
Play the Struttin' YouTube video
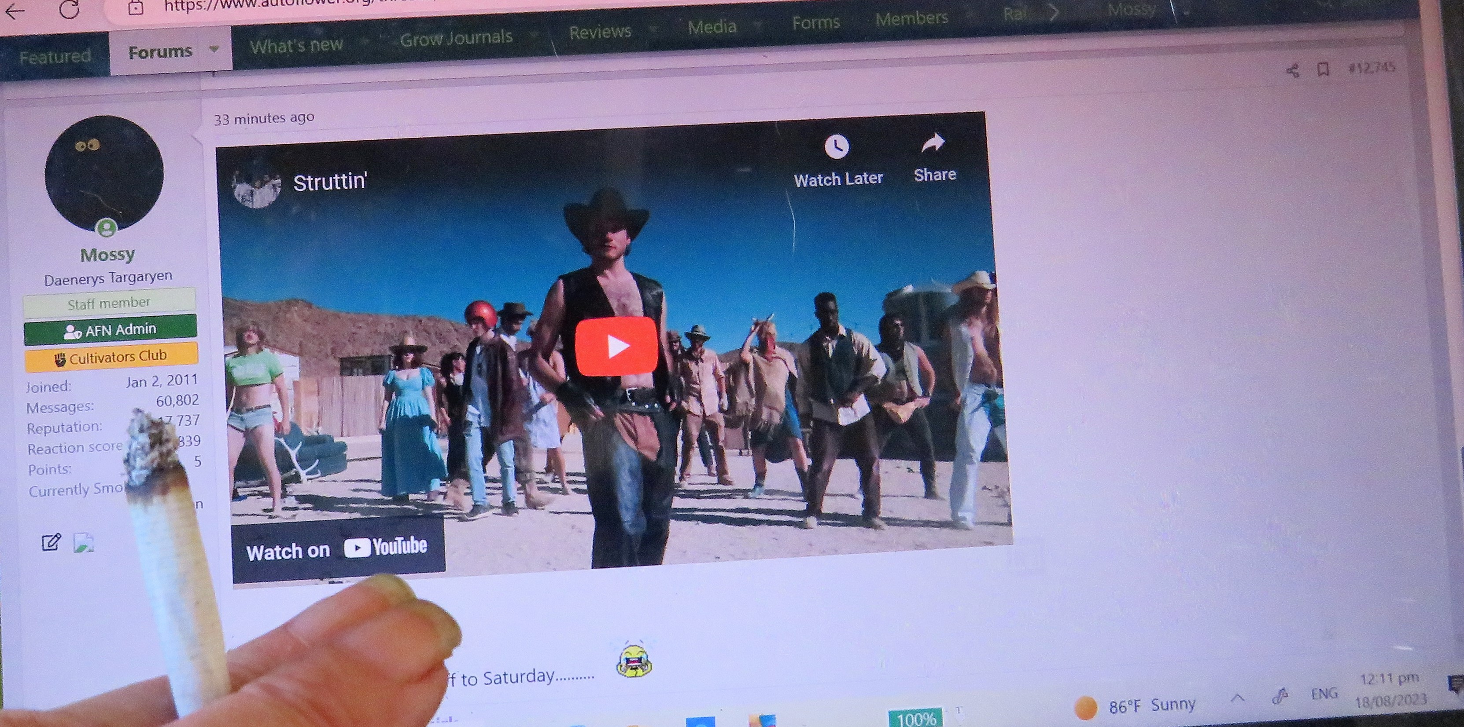coord(616,346)
